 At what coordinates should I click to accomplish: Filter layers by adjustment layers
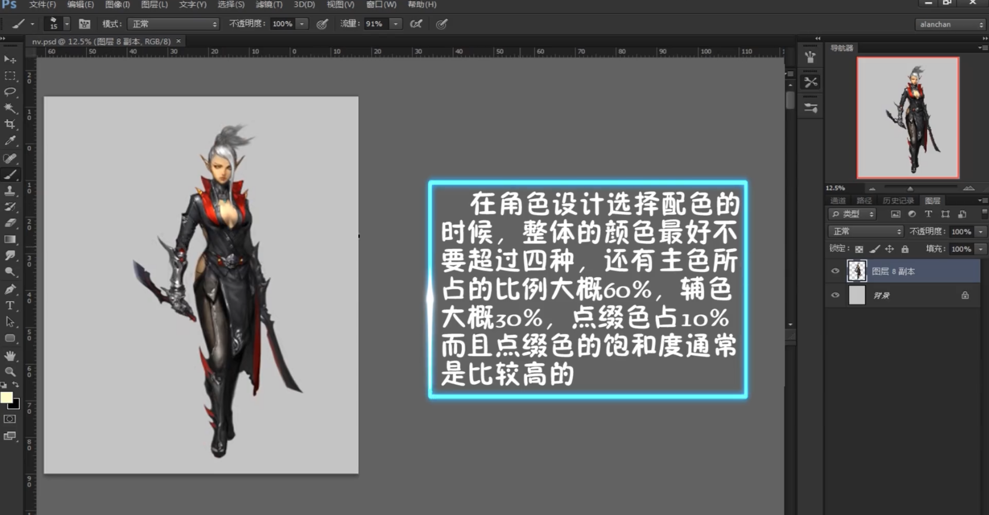click(x=912, y=214)
